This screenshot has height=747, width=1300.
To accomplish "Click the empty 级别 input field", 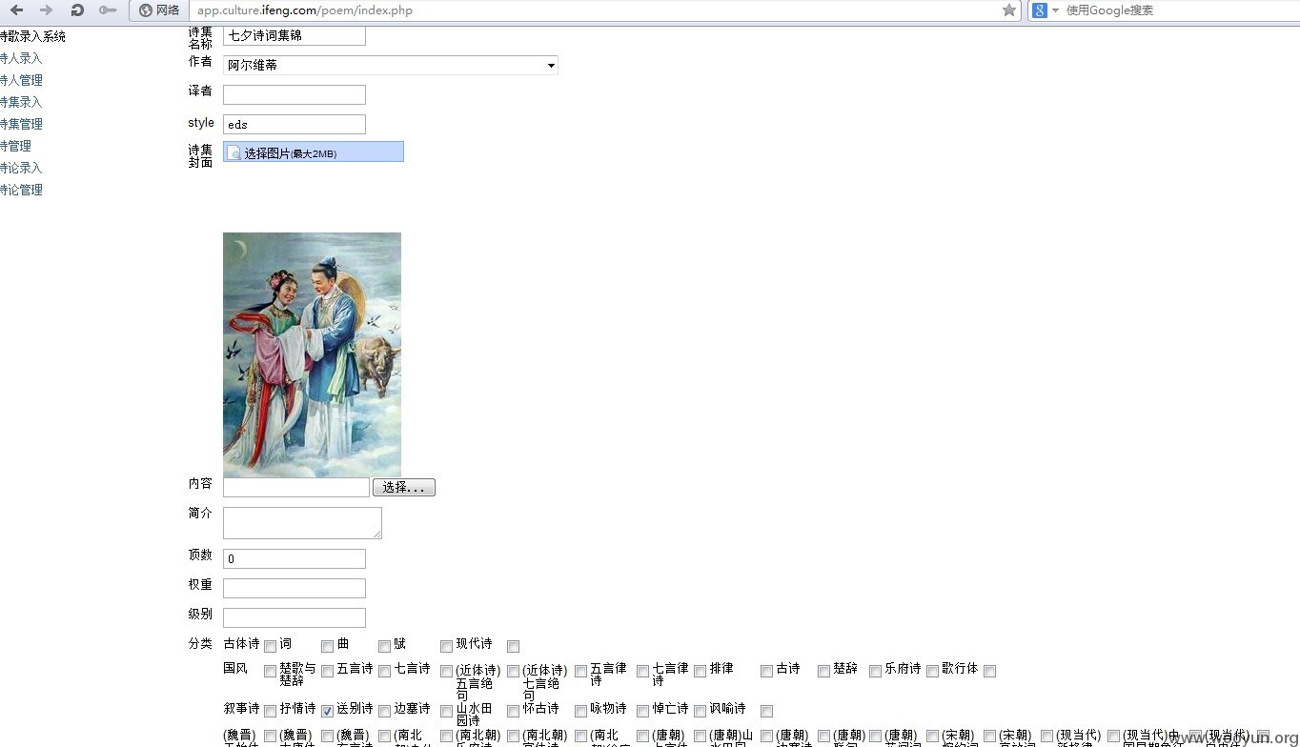I will click(x=295, y=617).
